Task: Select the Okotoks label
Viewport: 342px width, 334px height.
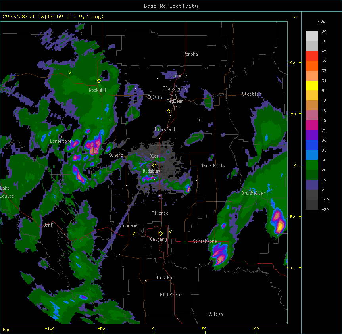Action: [163, 278]
